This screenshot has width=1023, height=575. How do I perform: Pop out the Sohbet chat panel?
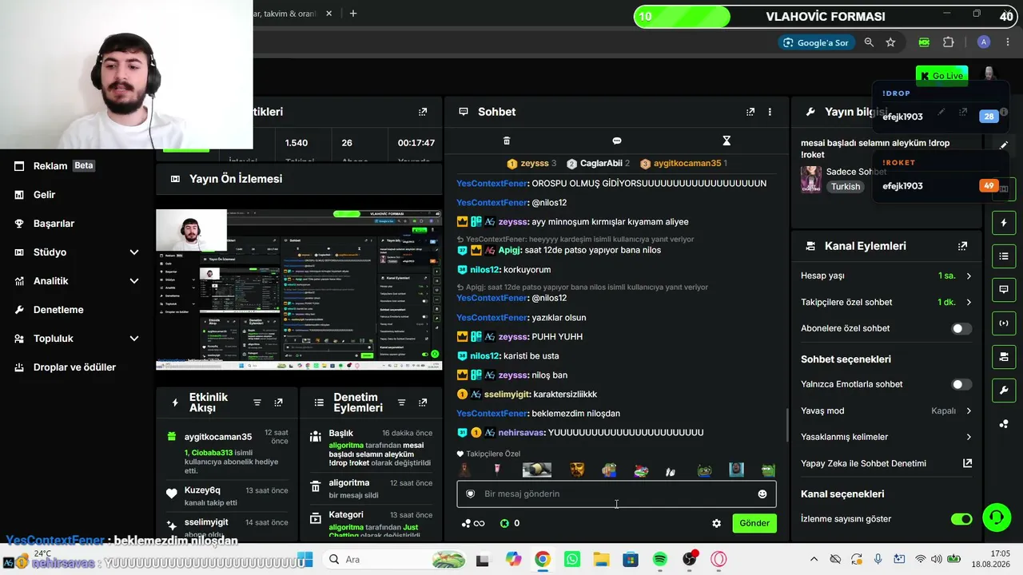point(750,112)
